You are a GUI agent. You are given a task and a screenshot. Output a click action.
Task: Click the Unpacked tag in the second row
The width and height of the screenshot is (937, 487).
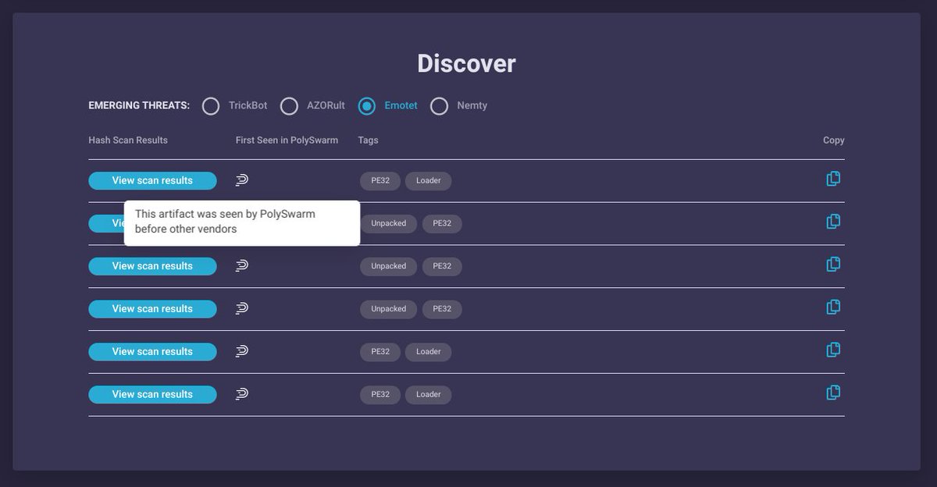point(389,224)
